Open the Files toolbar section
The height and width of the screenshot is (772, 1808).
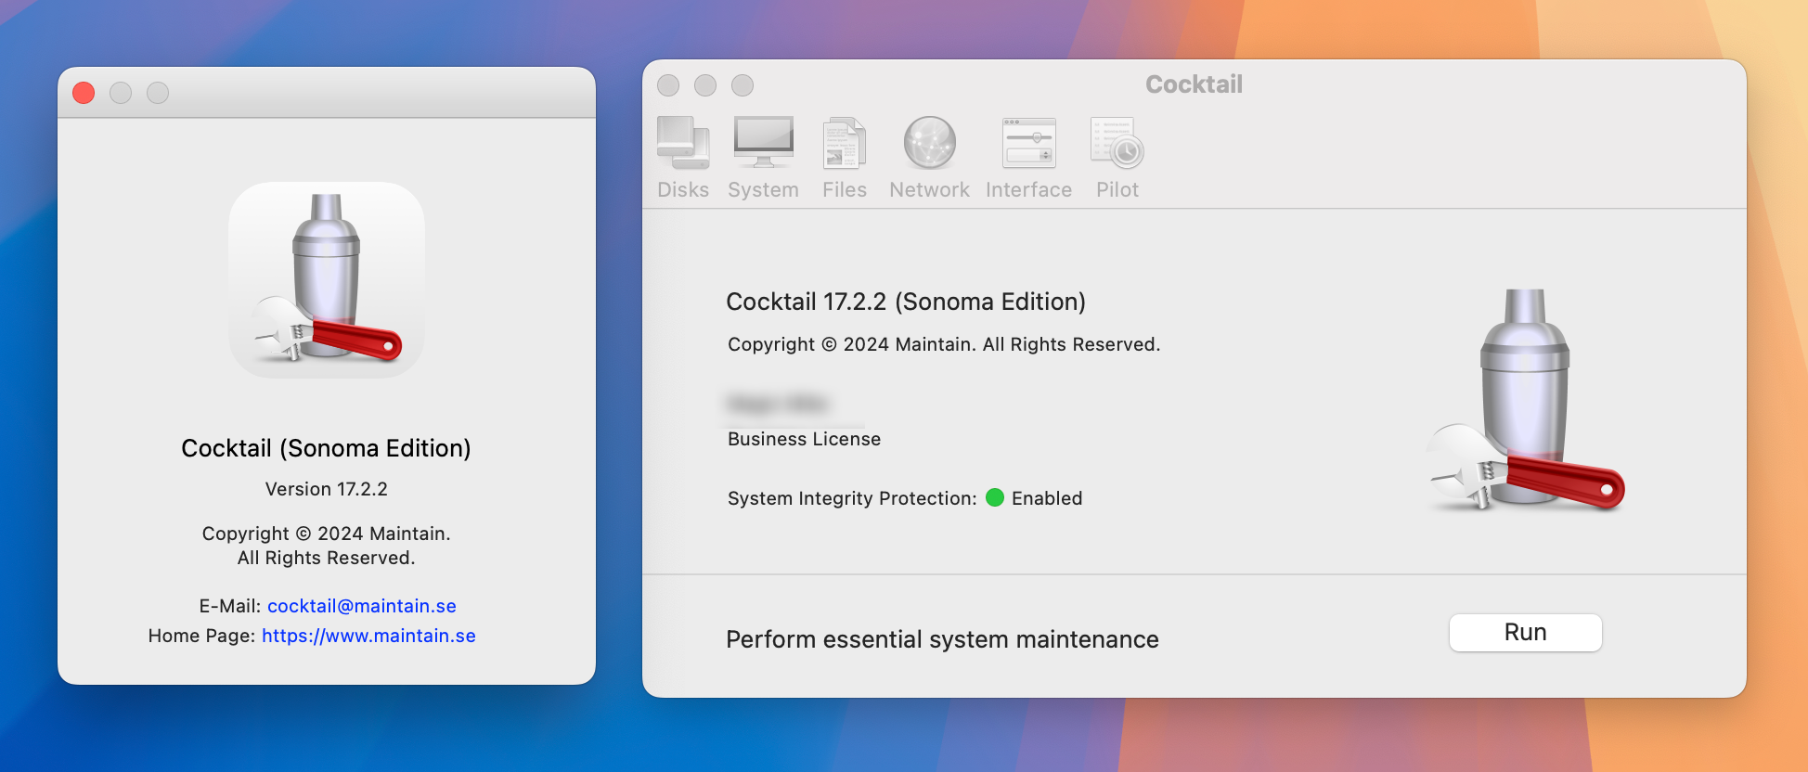(x=845, y=158)
